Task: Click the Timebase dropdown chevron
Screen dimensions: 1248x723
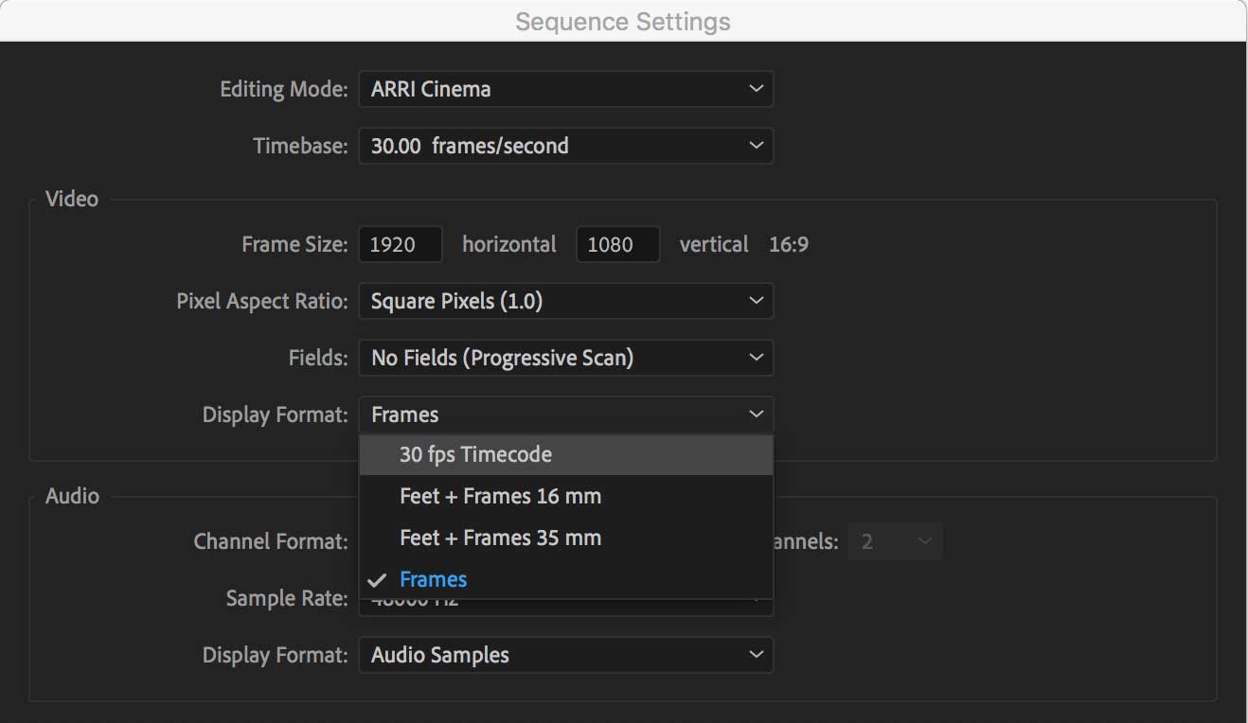Action: (756, 145)
